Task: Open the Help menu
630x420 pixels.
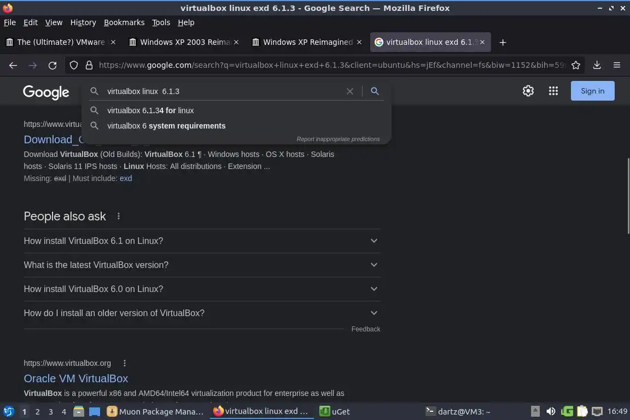Action: 186,22
